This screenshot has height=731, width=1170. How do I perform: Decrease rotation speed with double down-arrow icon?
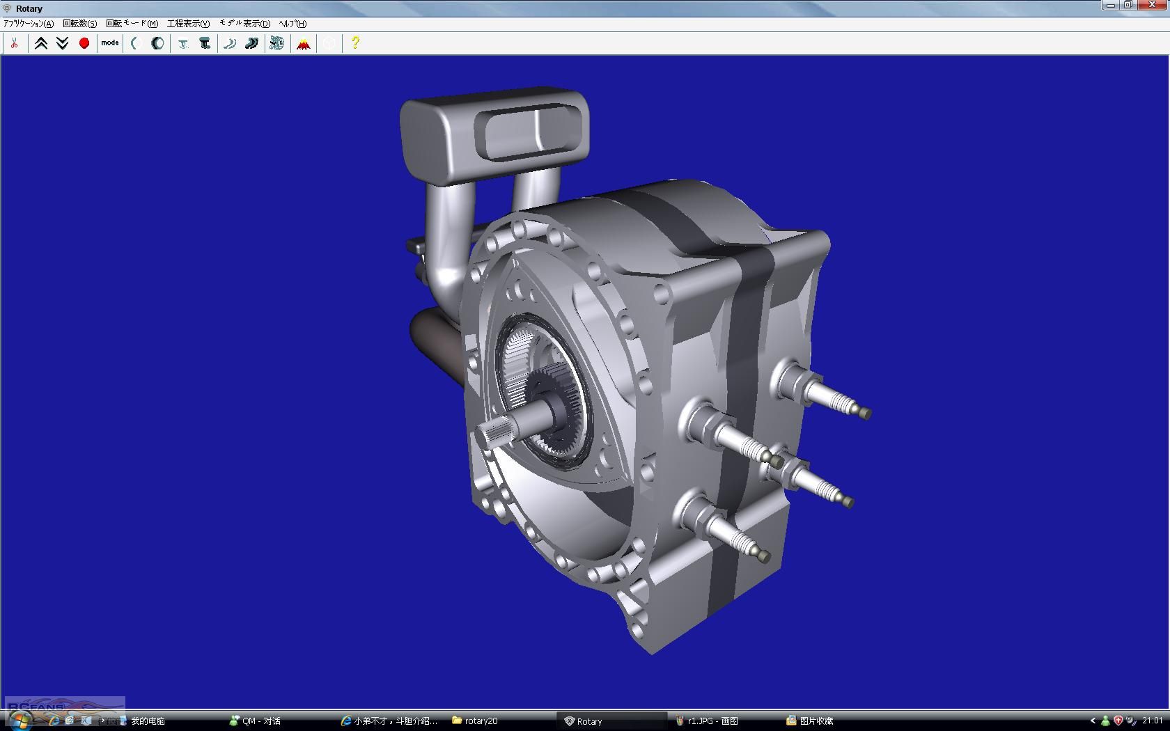pyautogui.click(x=63, y=43)
